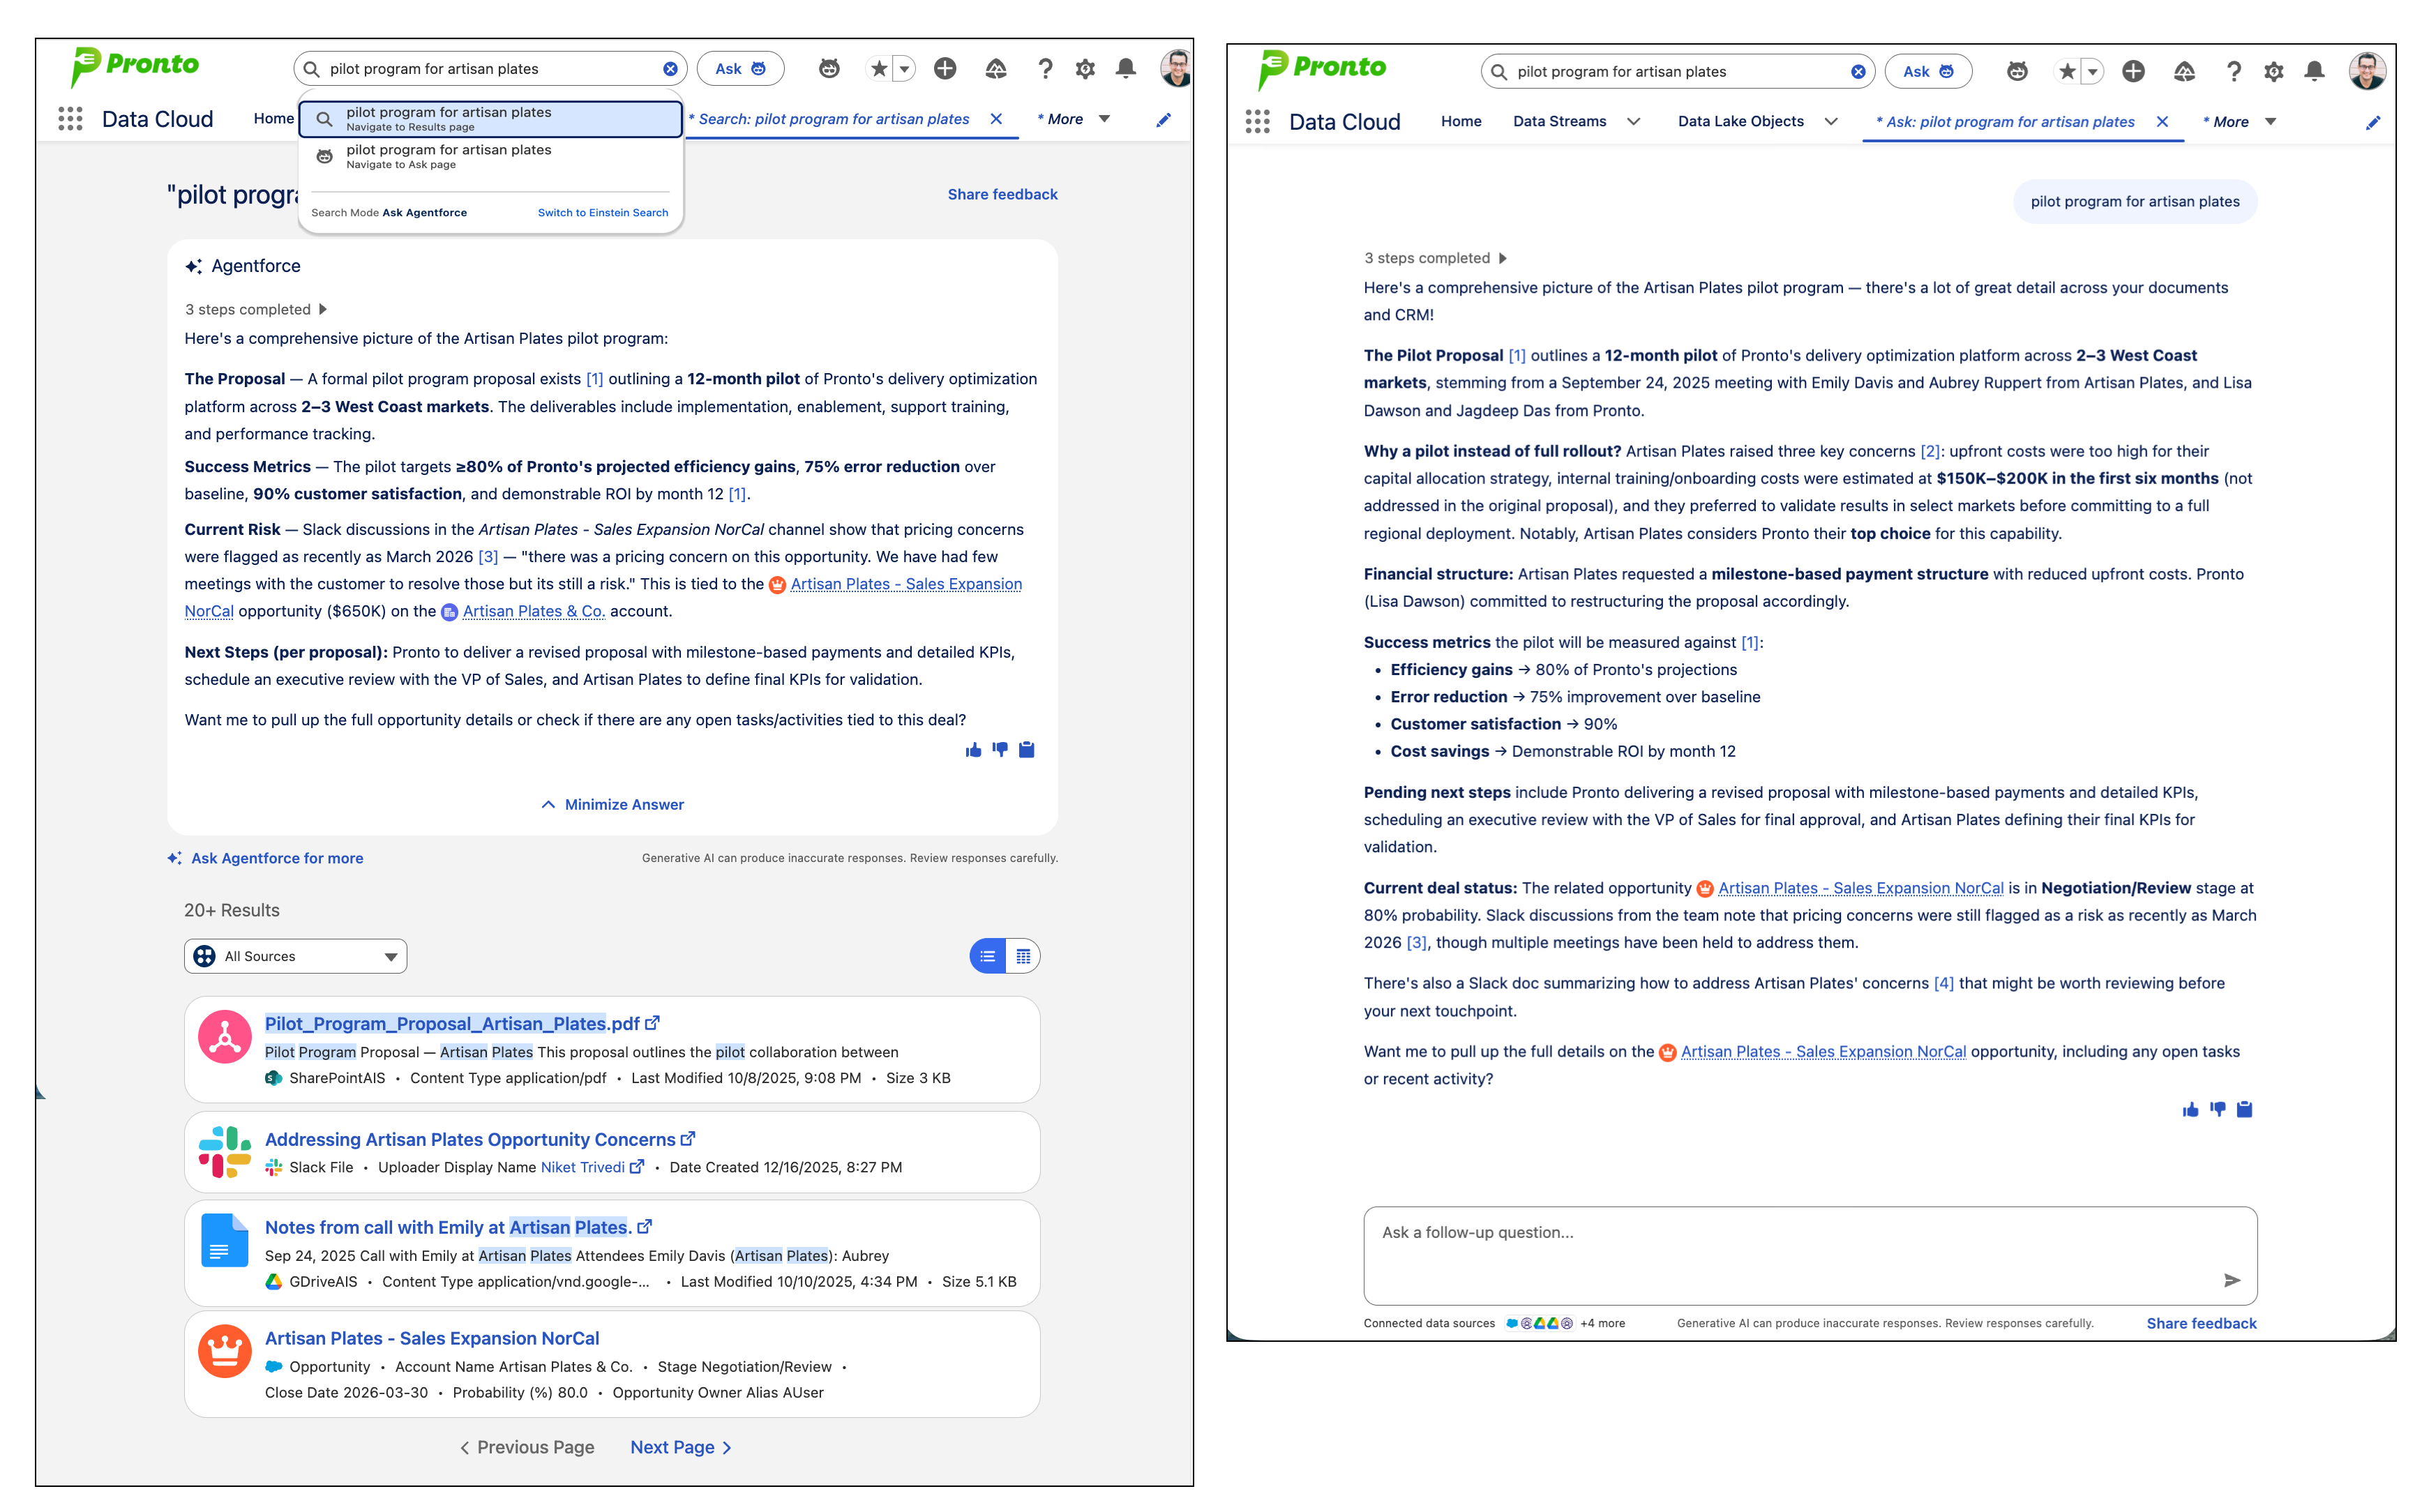Go to Home tab in the right window
Image resolution: width=2422 pixels, height=1512 pixels.
click(x=1460, y=122)
